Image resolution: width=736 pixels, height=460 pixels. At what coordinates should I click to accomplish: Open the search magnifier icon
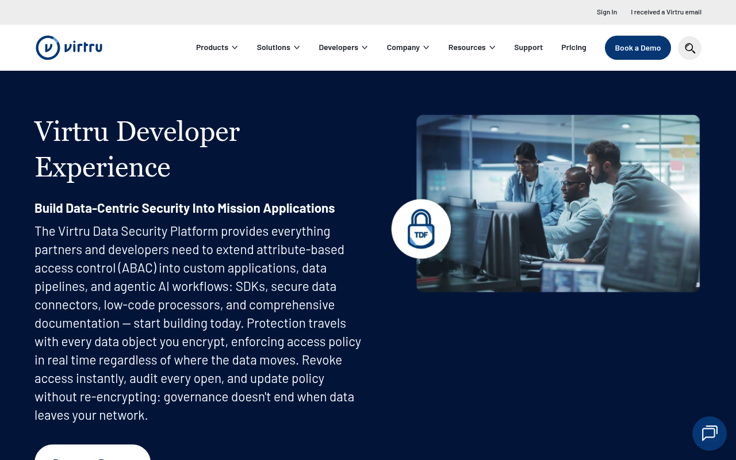(x=689, y=48)
